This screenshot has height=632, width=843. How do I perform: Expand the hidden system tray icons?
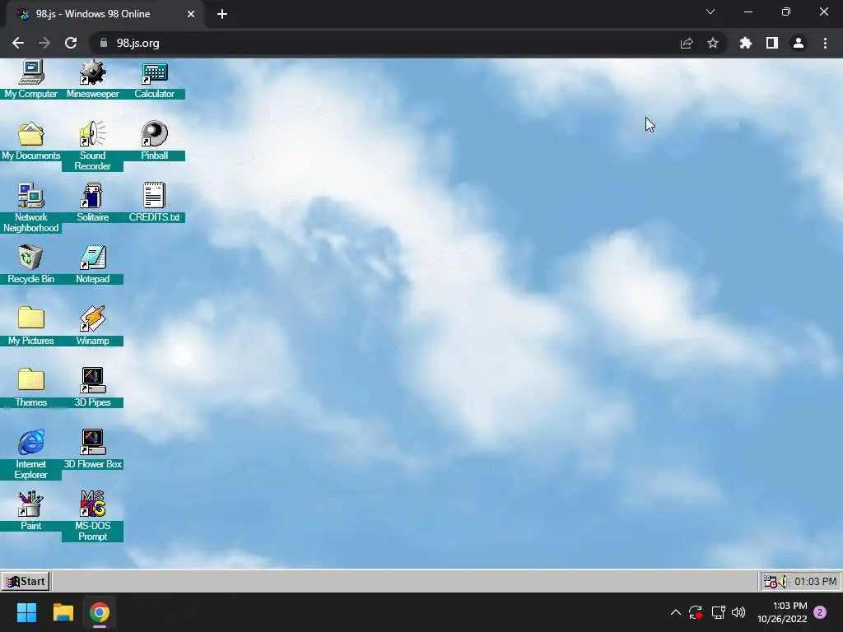tap(676, 612)
